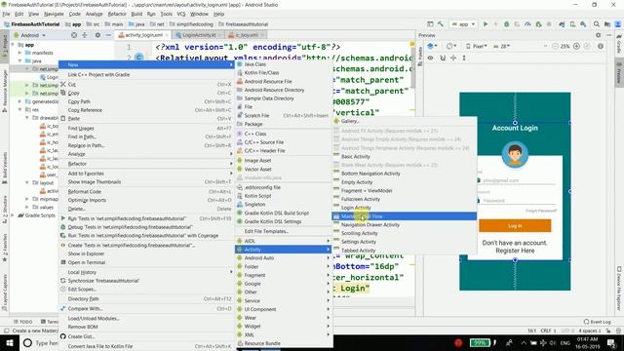The image size is (624, 351).
Task: Click the Debug app bug icon
Action: [506, 24]
